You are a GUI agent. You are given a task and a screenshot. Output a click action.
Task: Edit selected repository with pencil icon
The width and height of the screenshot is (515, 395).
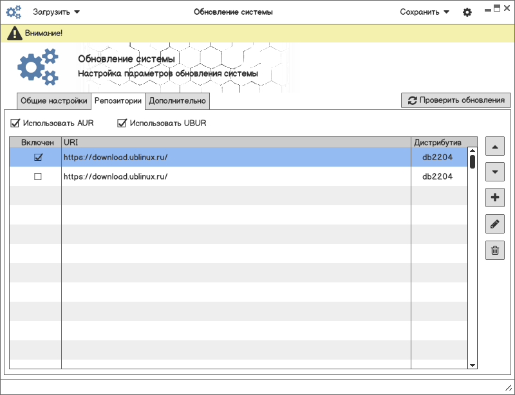[x=494, y=224]
